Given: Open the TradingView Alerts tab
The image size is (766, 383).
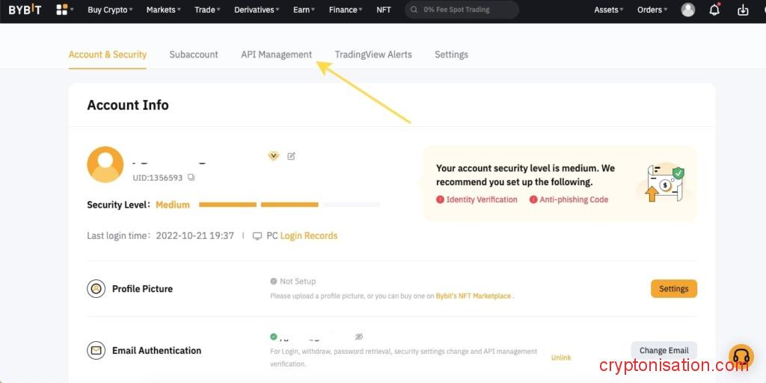Looking at the screenshot, I should (373, 55).
